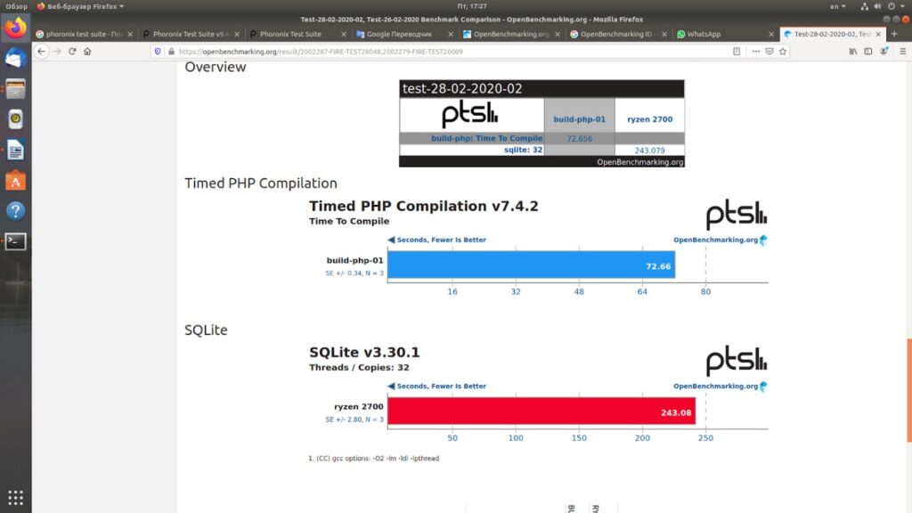
Task: Open Firefox account icon
Action: (x=883, y=51)
